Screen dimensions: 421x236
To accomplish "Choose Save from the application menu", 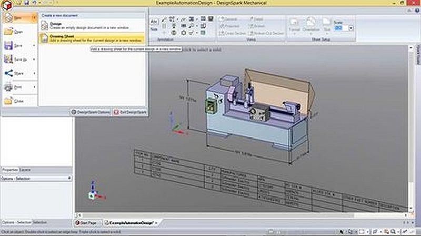I will click(17, 46).
